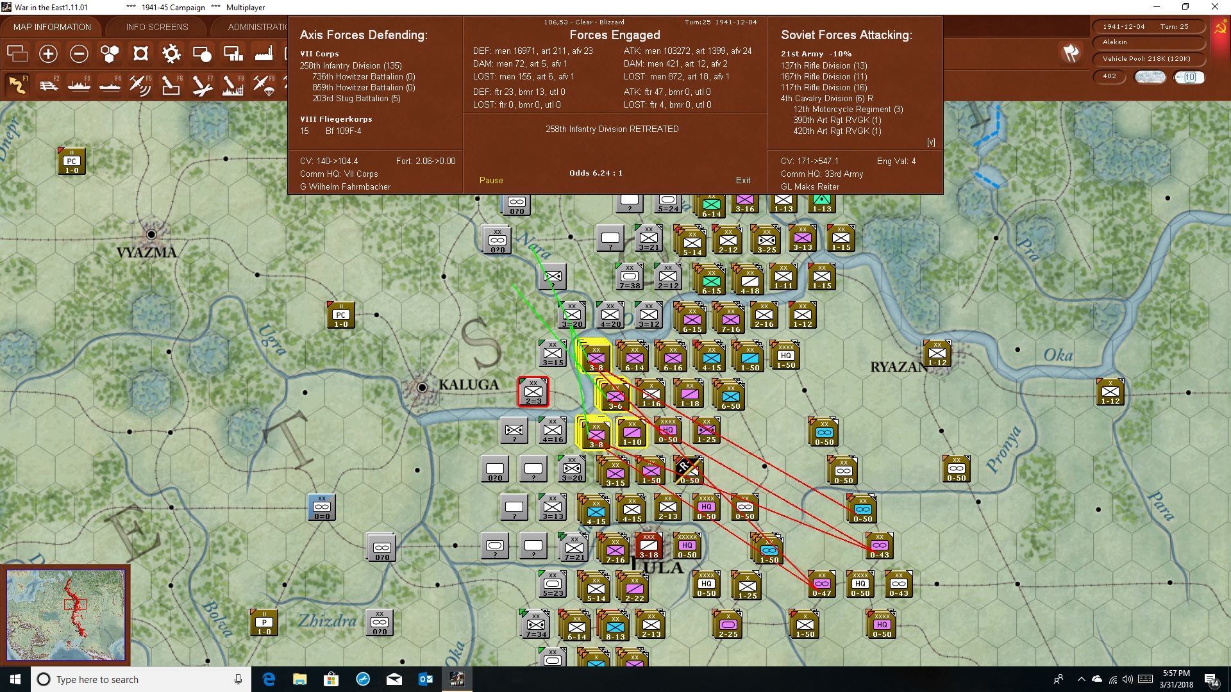Select F9 air transport mode icon

[x=264, y=85]
